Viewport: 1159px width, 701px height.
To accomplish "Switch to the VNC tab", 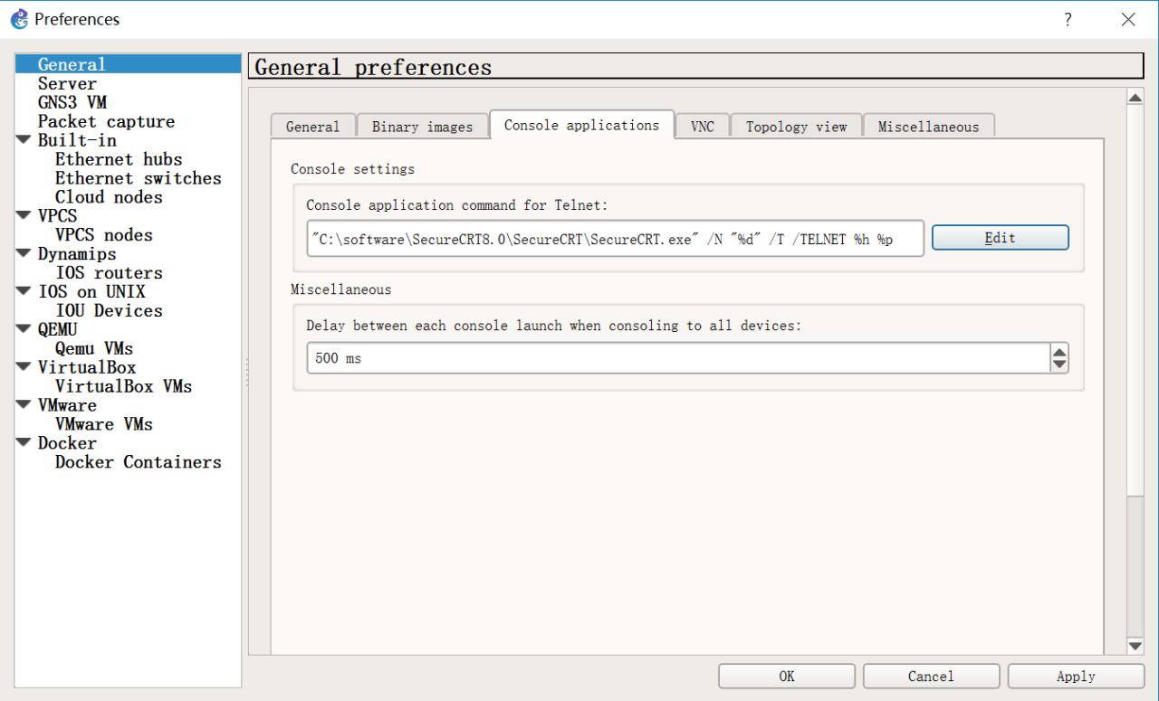I will [x=703, y=127].
